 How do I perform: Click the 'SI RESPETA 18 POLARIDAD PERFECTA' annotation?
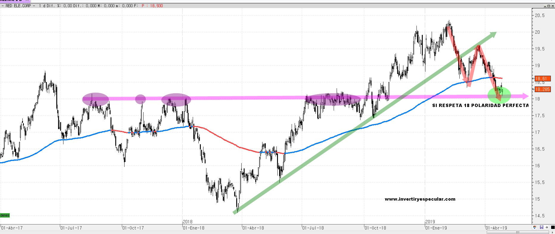480,106
